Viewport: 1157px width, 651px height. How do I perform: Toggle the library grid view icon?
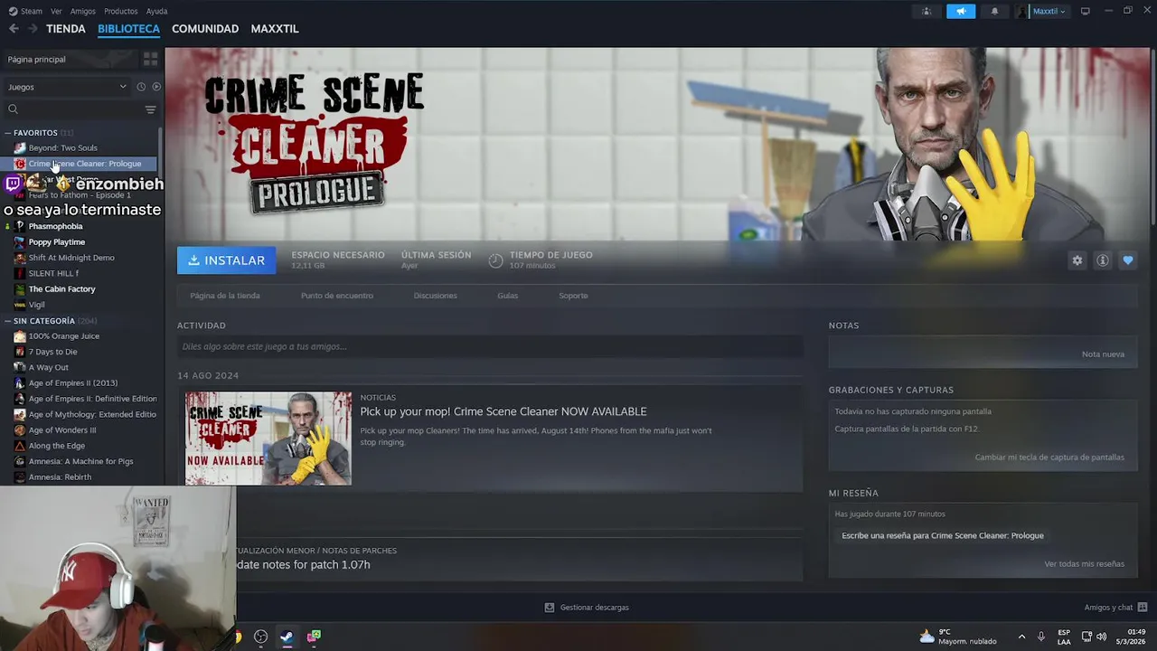(x=150, y=59)
